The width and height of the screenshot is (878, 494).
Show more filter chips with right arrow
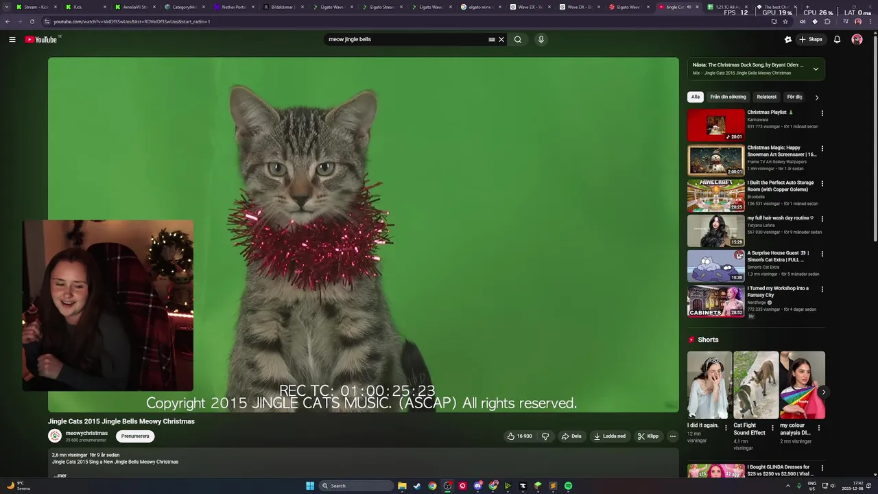pos(816,97)
